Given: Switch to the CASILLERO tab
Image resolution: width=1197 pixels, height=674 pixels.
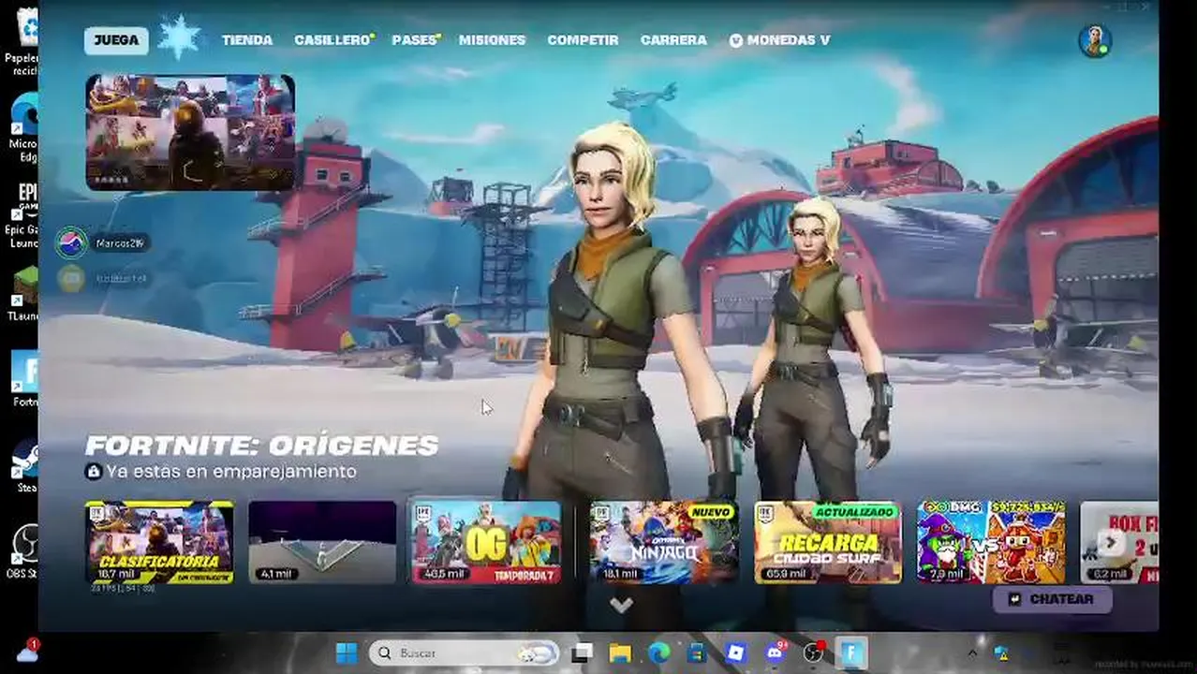Looking at the screenshot, I should [x=334, y=40].
